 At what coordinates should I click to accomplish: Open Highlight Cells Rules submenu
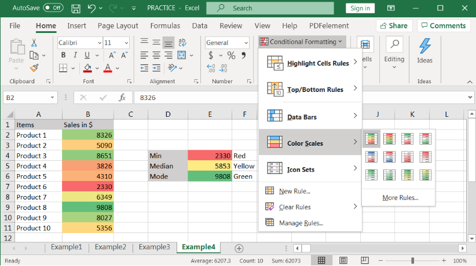pyautogui.click(x=310, y=63)
